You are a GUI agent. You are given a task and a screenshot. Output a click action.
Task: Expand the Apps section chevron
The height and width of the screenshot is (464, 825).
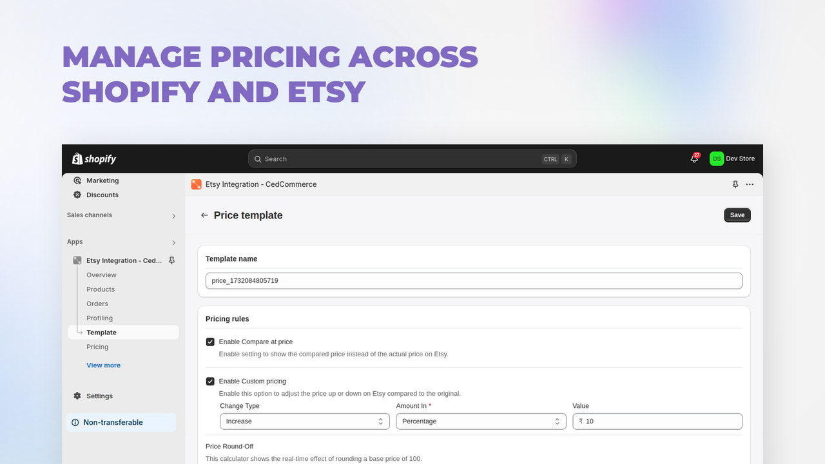(x=174, y=242)
